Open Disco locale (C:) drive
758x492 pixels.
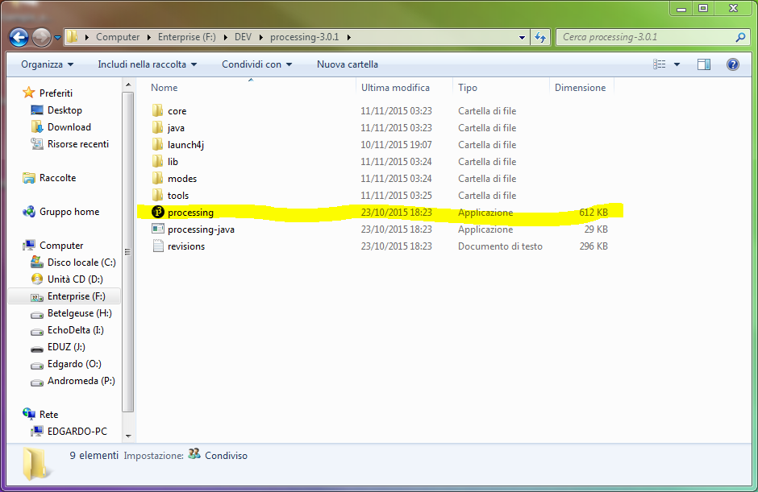[x=81, y=263]
